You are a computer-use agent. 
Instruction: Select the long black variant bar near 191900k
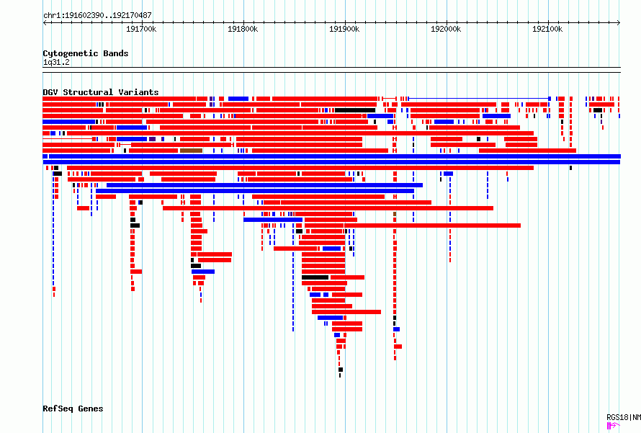click(355, 110)
